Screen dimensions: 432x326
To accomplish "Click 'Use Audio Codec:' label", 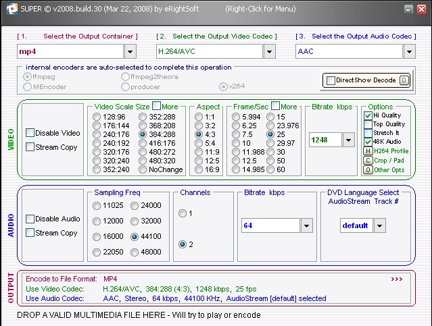I will coord(55,298).
